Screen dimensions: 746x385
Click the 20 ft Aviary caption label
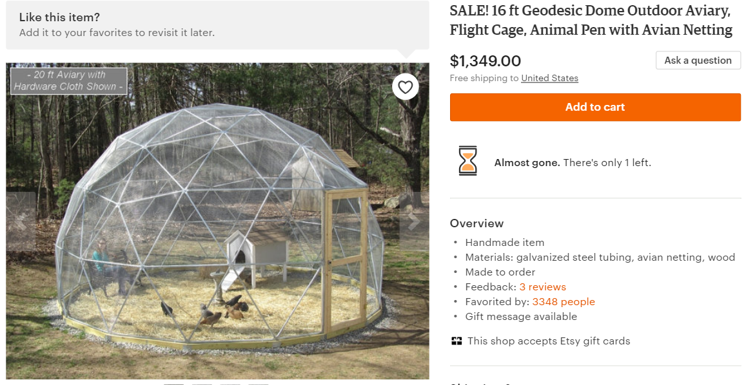coord(69,81)
